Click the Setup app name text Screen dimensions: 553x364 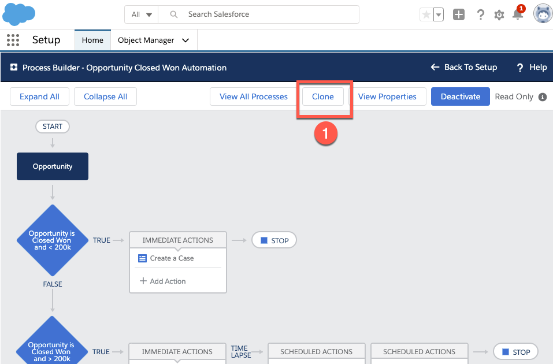(x=46, y=40)
